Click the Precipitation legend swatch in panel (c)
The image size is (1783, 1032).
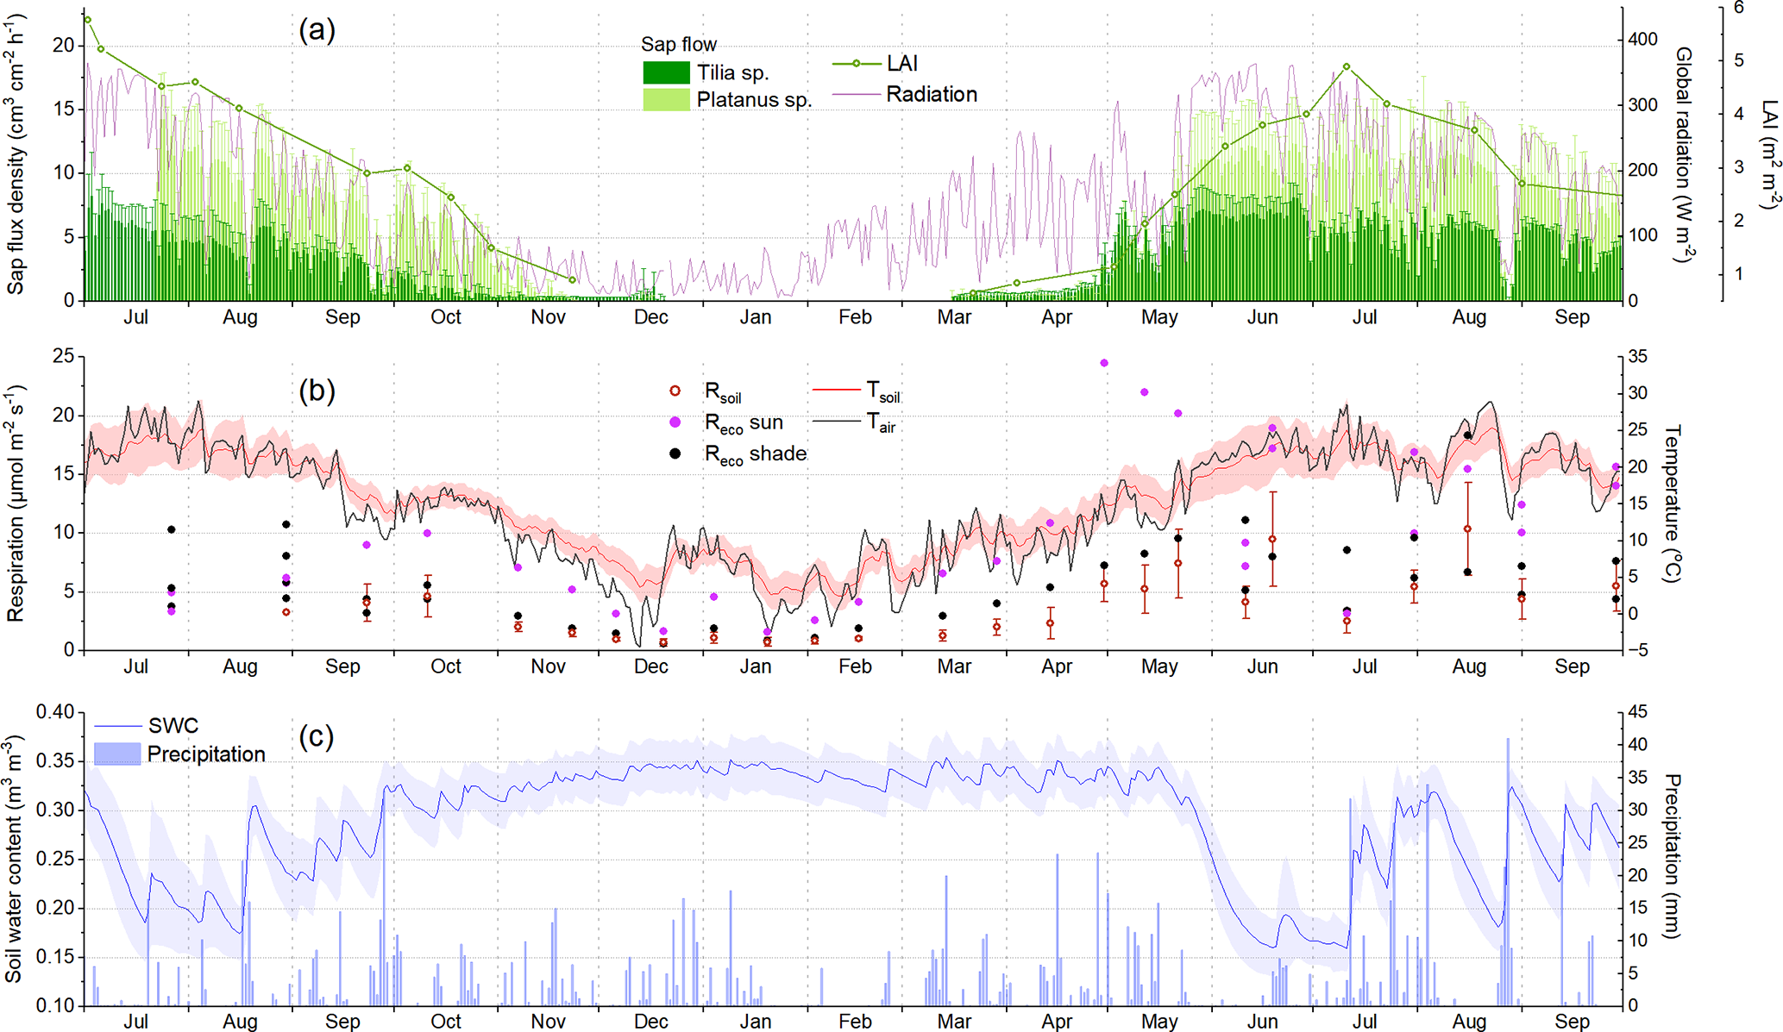click(116, 754)
